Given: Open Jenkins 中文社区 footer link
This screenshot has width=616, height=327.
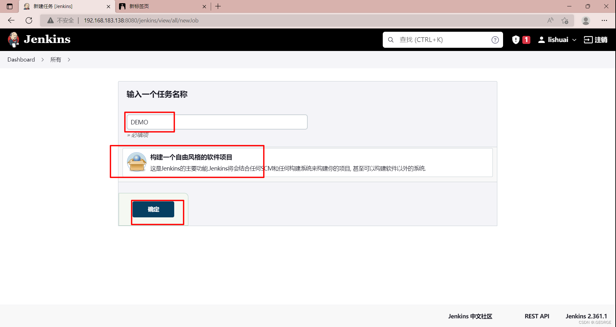Looking at the screenshot, I should (x=470, y=316).
